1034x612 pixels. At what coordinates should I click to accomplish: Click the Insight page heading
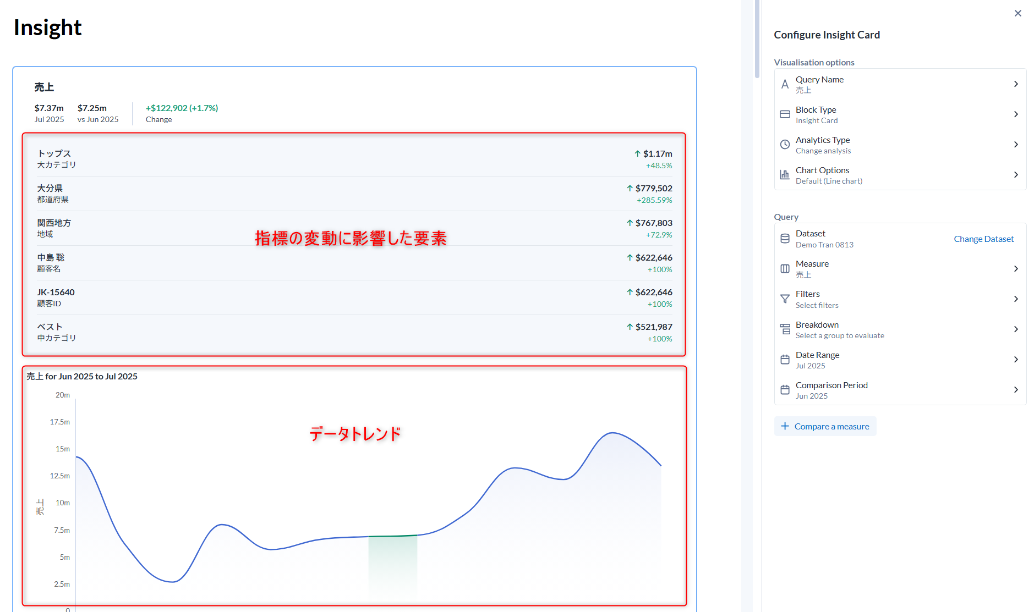47,27
